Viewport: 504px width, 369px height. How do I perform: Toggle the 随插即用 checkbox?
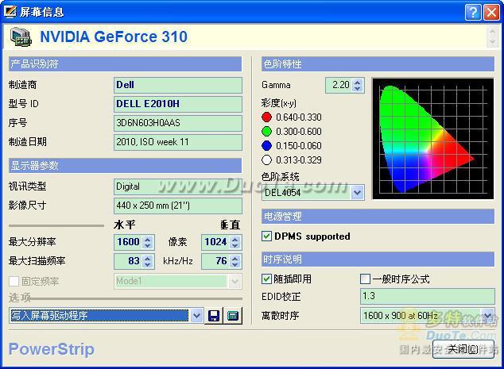[266, 279]
